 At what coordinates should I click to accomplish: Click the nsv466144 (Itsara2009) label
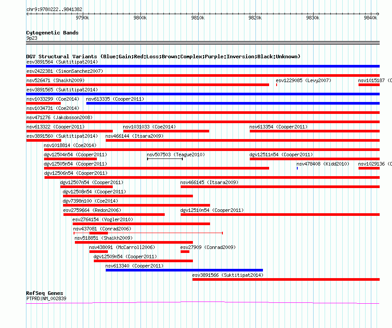point(134,136)
